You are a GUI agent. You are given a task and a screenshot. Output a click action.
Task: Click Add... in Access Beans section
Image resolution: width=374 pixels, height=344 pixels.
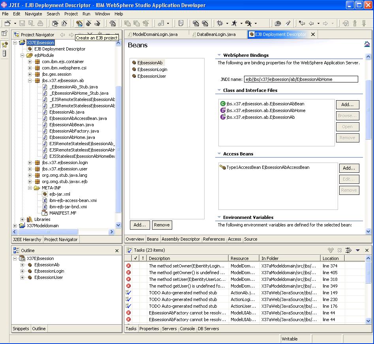coord(349,168)
